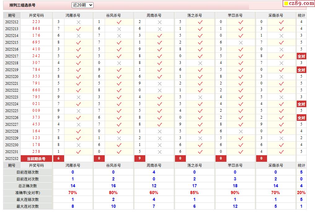Click winning number 784 in row 2025219
The image size is (315, 213).
(36, 70)
